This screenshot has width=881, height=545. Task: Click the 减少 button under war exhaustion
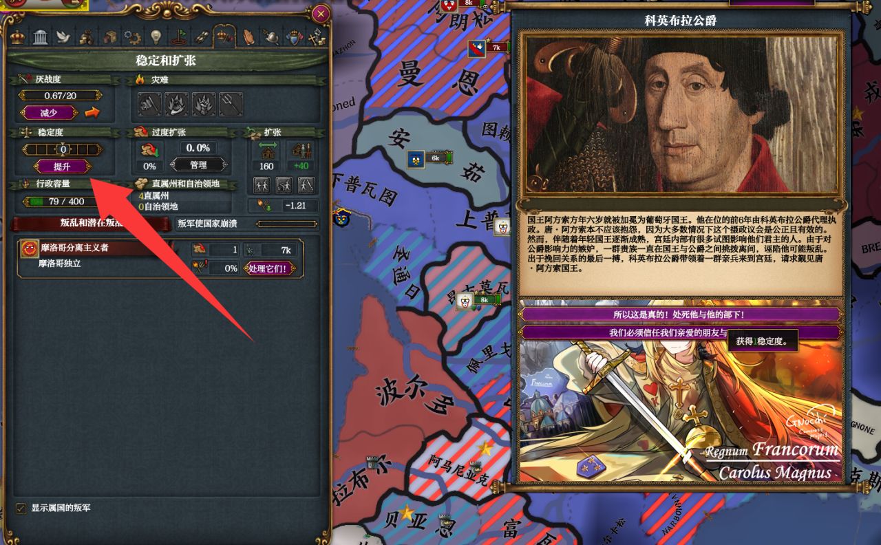[50, 112]
